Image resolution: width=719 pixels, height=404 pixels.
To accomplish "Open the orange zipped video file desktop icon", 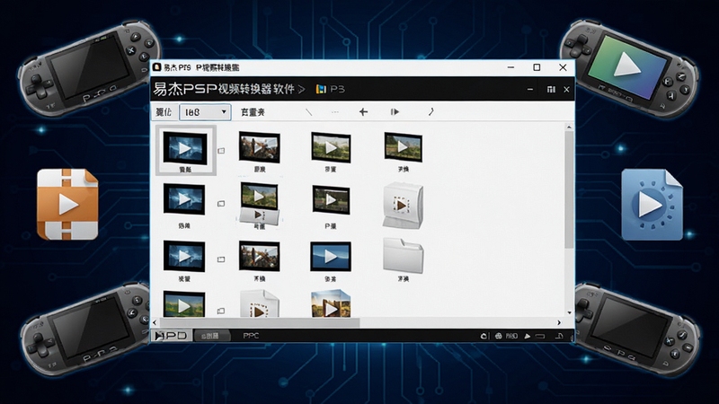I will pyautogui.click(x=68, y=205).
